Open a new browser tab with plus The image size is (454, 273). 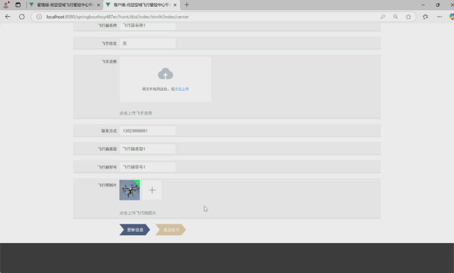click(187, 5)
